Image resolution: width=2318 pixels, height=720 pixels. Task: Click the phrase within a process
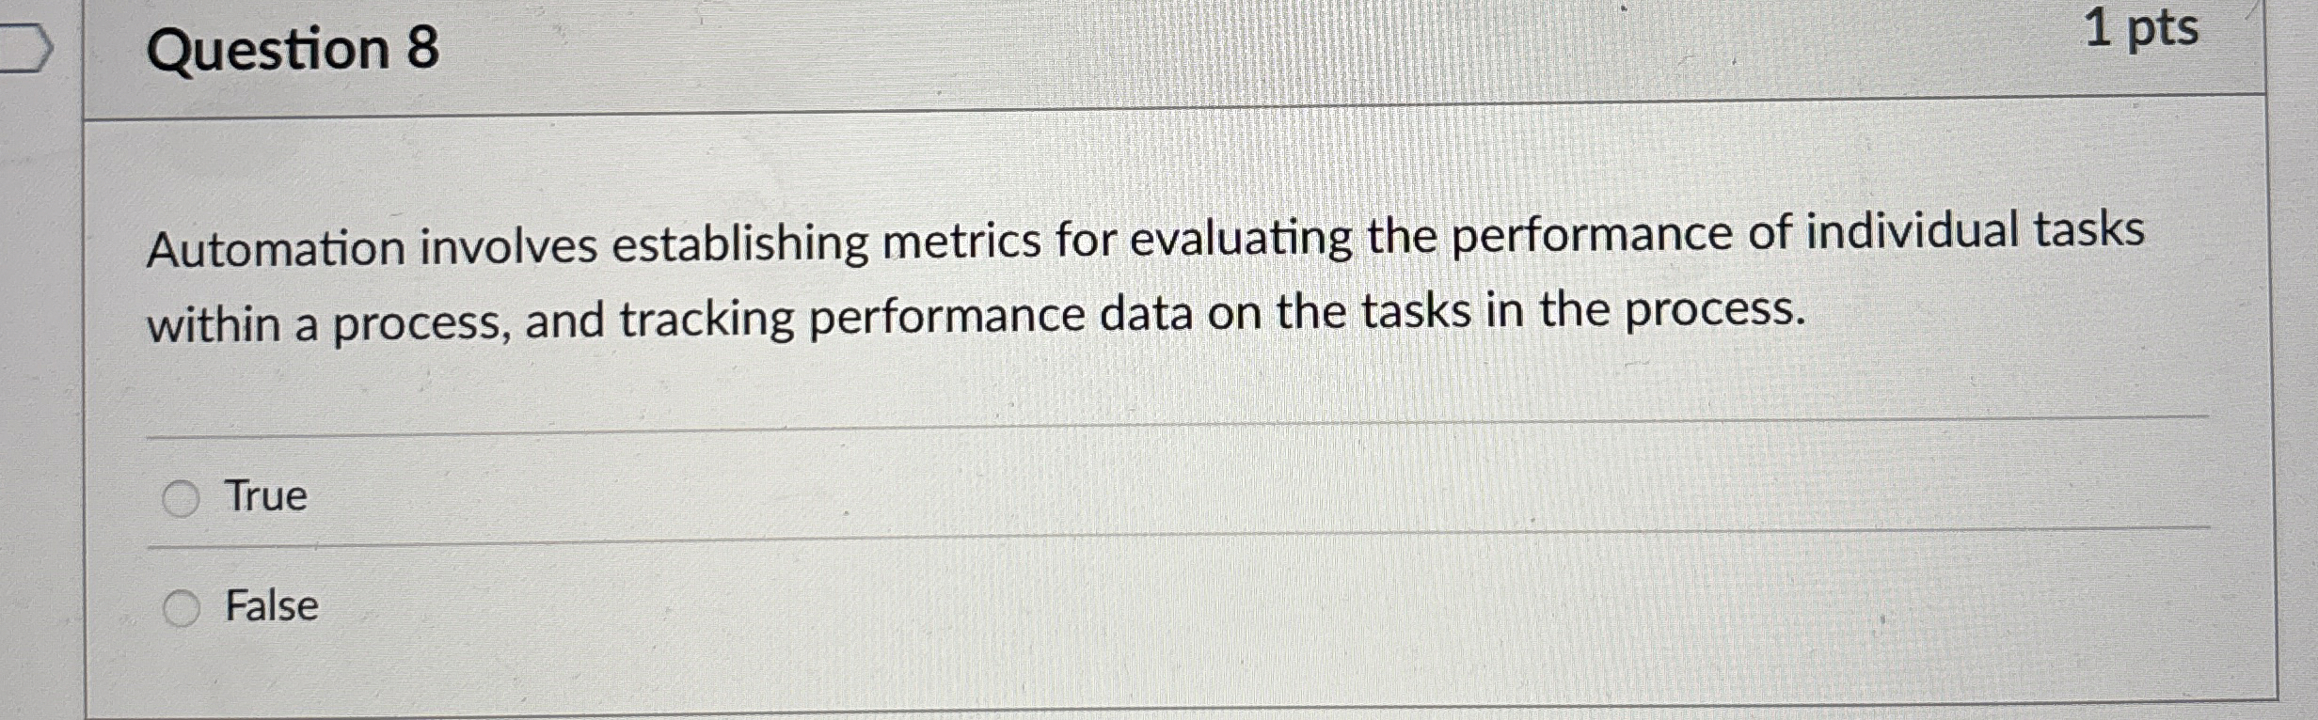329,324
